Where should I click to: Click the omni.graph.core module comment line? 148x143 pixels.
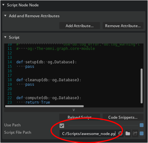coord(56,49)
